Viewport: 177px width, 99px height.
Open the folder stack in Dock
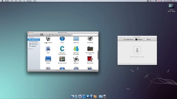point(101,96)
